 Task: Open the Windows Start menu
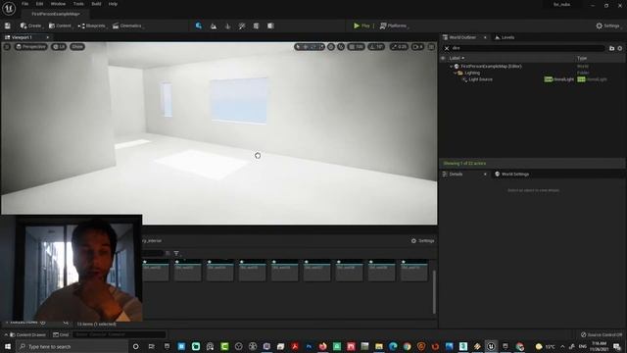pyautogui.click(x=8, y=346)
